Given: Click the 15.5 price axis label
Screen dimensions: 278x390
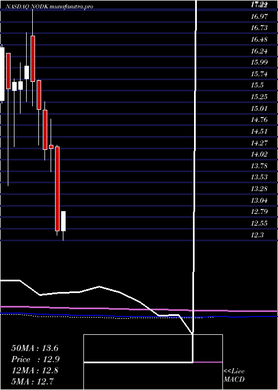Looking at the screenshot, I should pos(257,85).
